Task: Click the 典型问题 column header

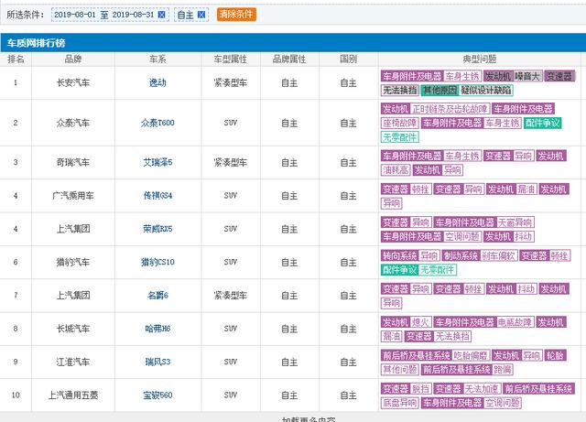Action: [x=480, y=60]
